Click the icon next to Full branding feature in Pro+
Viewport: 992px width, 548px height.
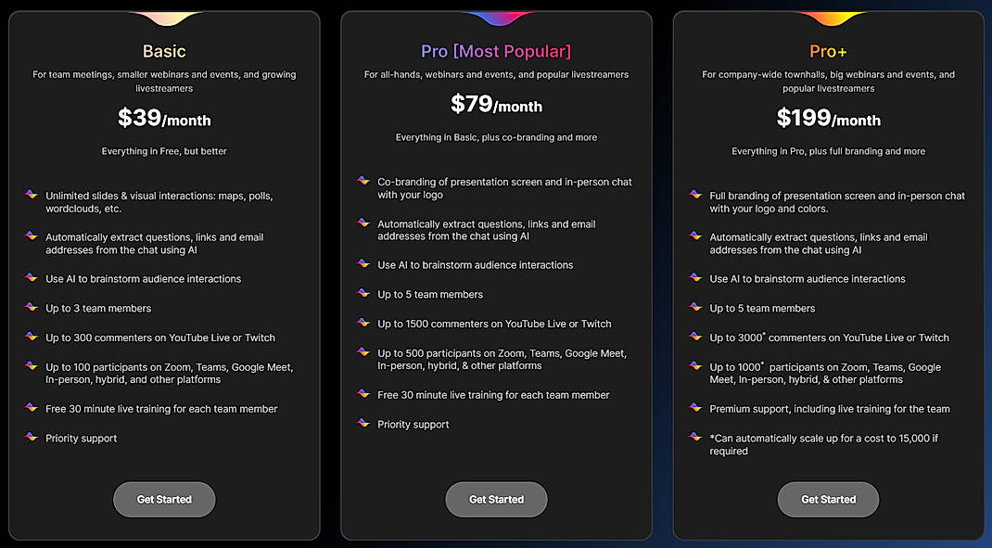(694, 196)
